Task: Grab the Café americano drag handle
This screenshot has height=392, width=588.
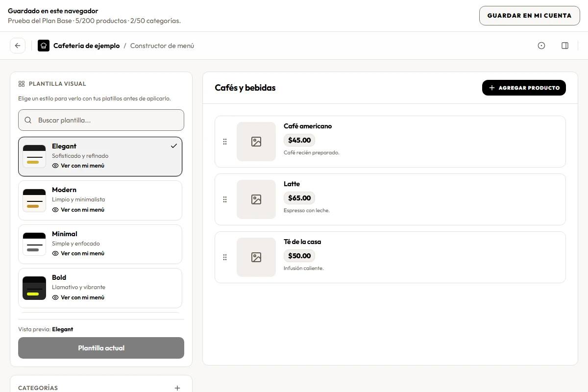Action: pos(225,142)
